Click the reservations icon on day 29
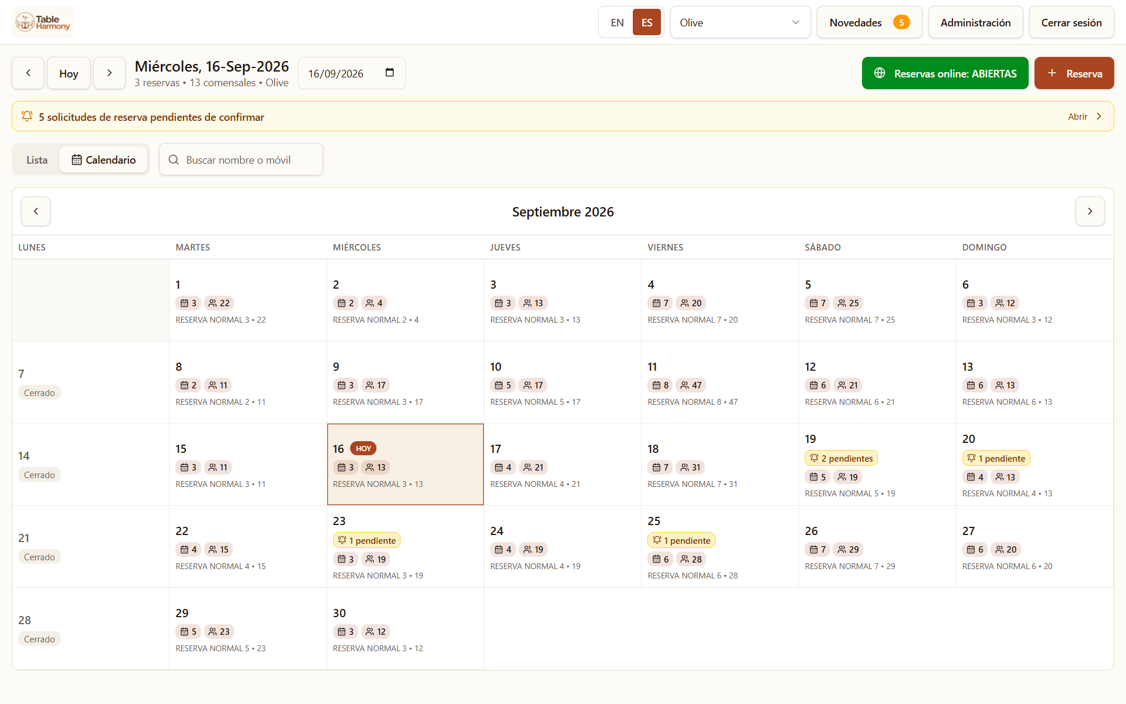The width and height of the screenshot is (1126, 704). pos(185,632)
